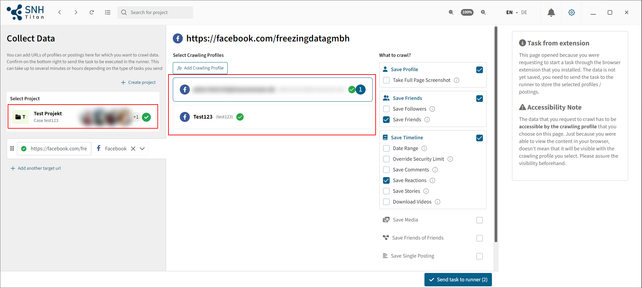This screenshot has width=642, height=288.
Task: Show info for Take Full Page Screenshot
Action: [x=457, y=80]
